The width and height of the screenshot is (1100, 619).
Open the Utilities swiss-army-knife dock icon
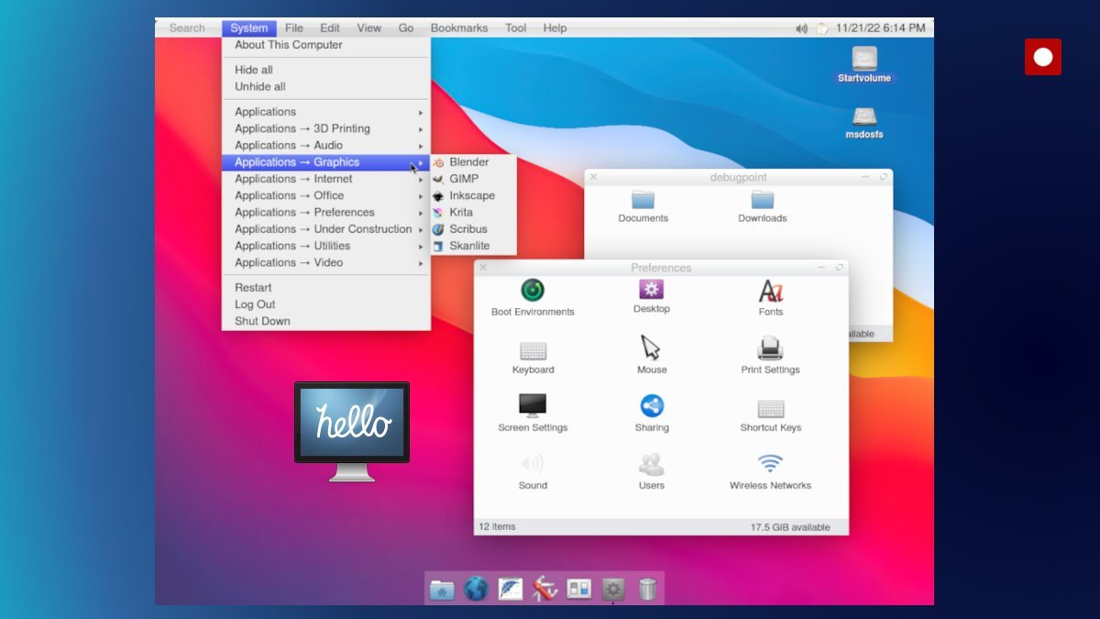pyautogui.click(x=544, y=589)
